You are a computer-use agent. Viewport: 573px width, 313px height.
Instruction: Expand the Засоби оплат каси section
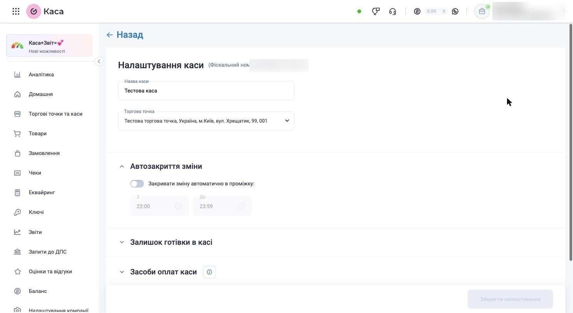pyautogui.click(x=122, y=272)
